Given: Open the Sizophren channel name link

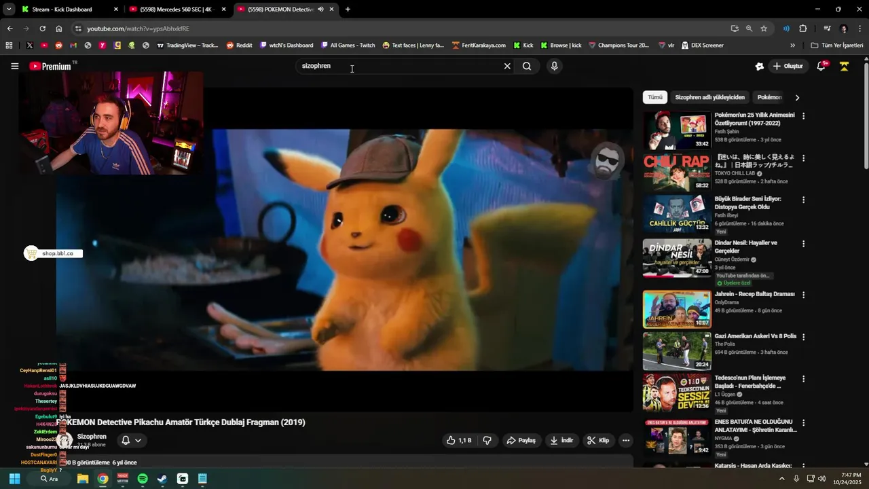Looking at the screenshot, I should pos(92,436).
